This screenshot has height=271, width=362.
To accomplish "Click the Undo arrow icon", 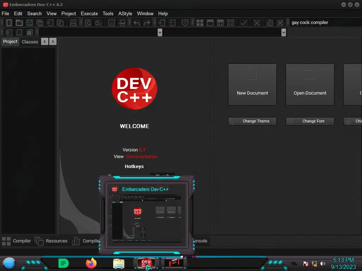I will coord(136,23).
